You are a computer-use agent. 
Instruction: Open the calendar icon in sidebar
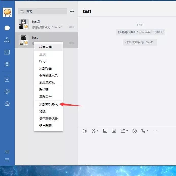coord(7,52)
